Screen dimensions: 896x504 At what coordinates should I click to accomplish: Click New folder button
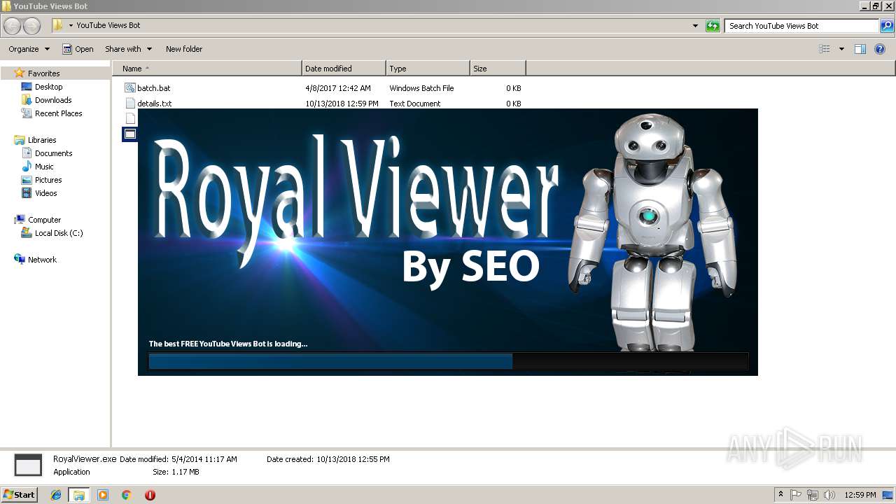184,49
